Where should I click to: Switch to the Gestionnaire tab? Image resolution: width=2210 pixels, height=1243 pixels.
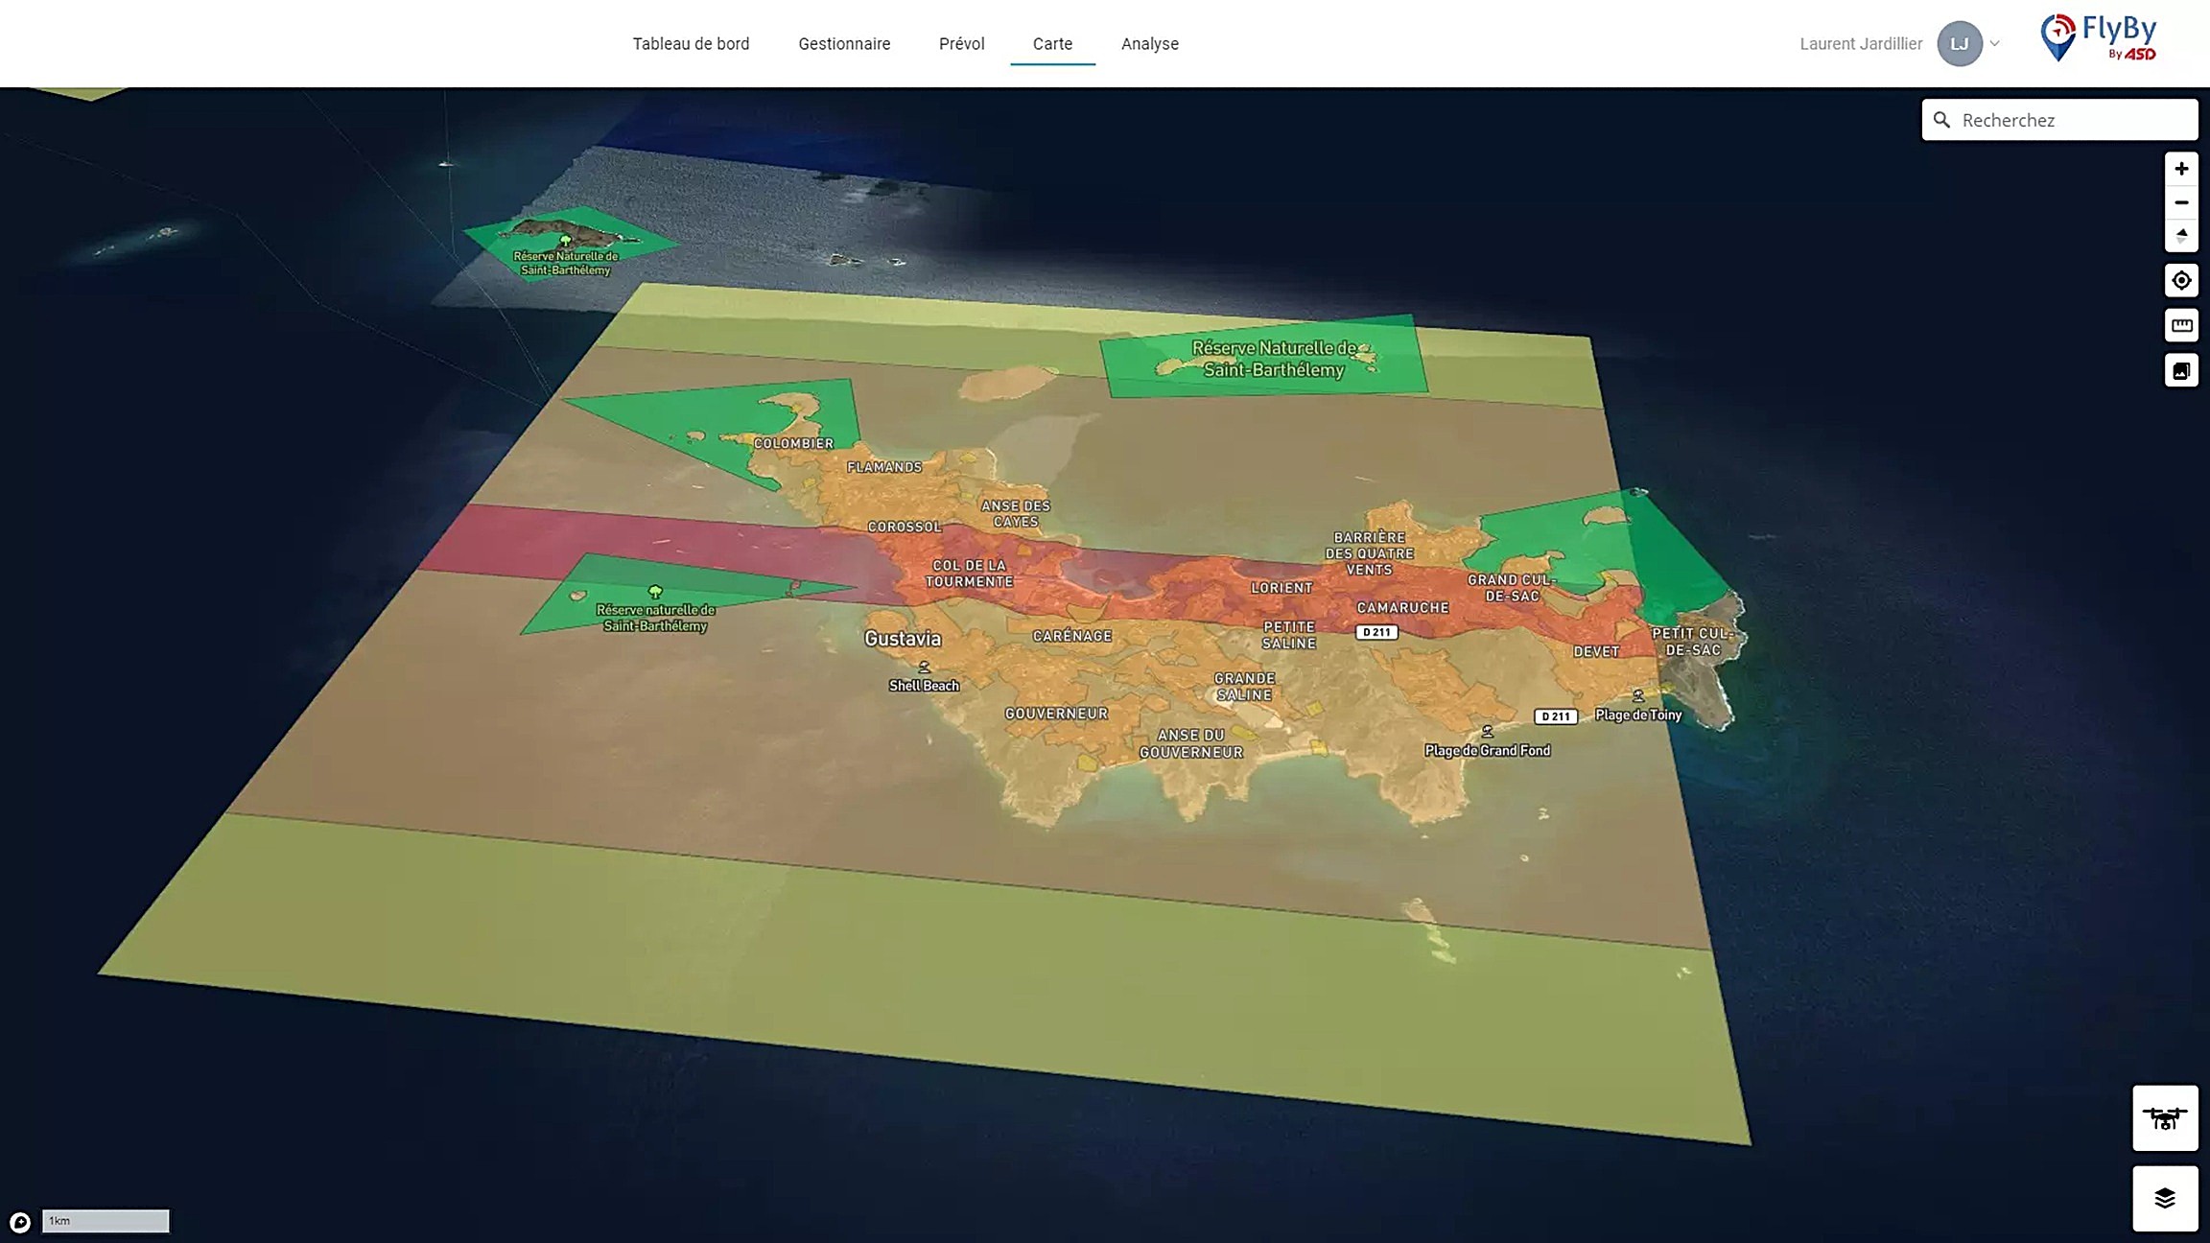click(844, 44)
